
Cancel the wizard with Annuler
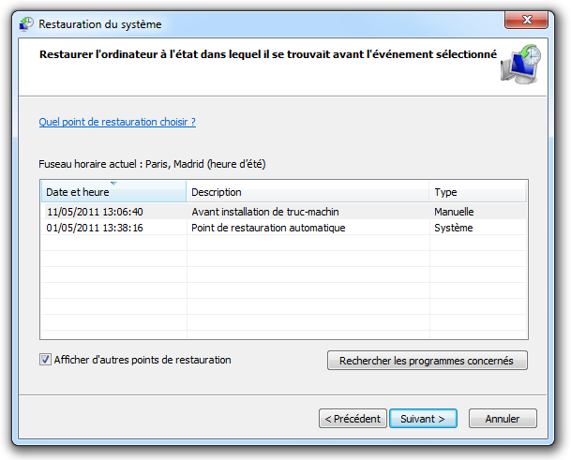coord(503,419)
